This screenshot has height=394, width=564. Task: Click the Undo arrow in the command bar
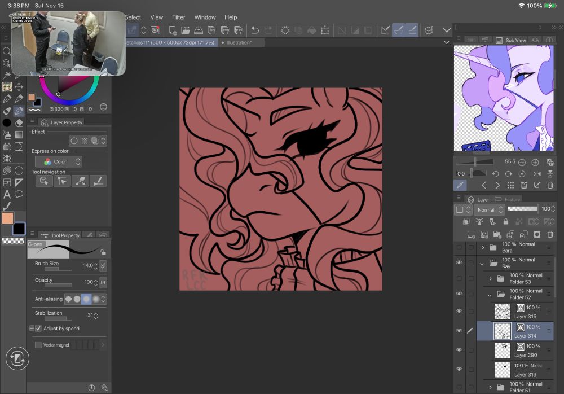(x=255, y=30)
